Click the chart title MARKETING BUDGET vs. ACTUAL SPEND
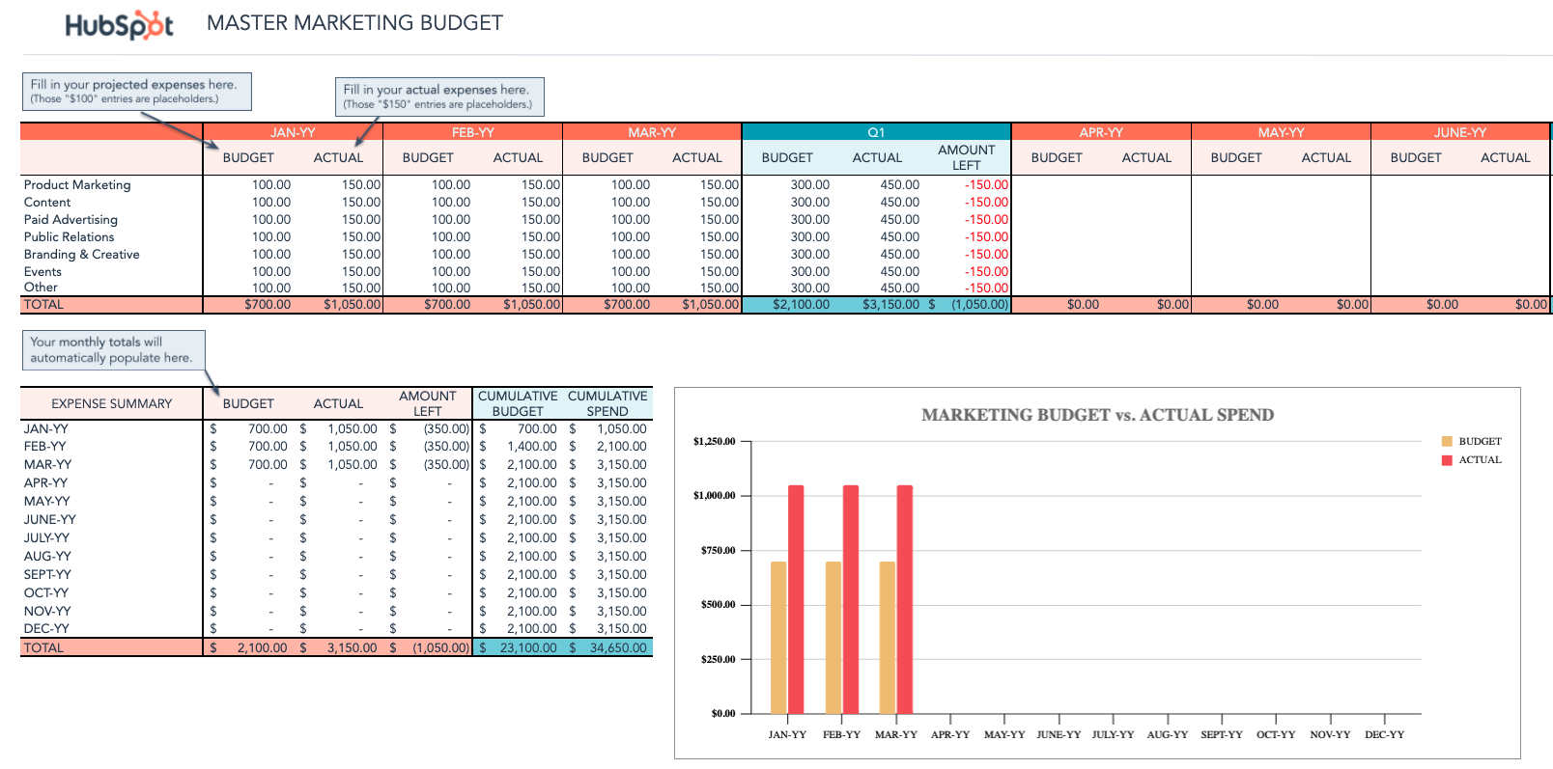The image size is (1553, 769). coord(1097,415)
